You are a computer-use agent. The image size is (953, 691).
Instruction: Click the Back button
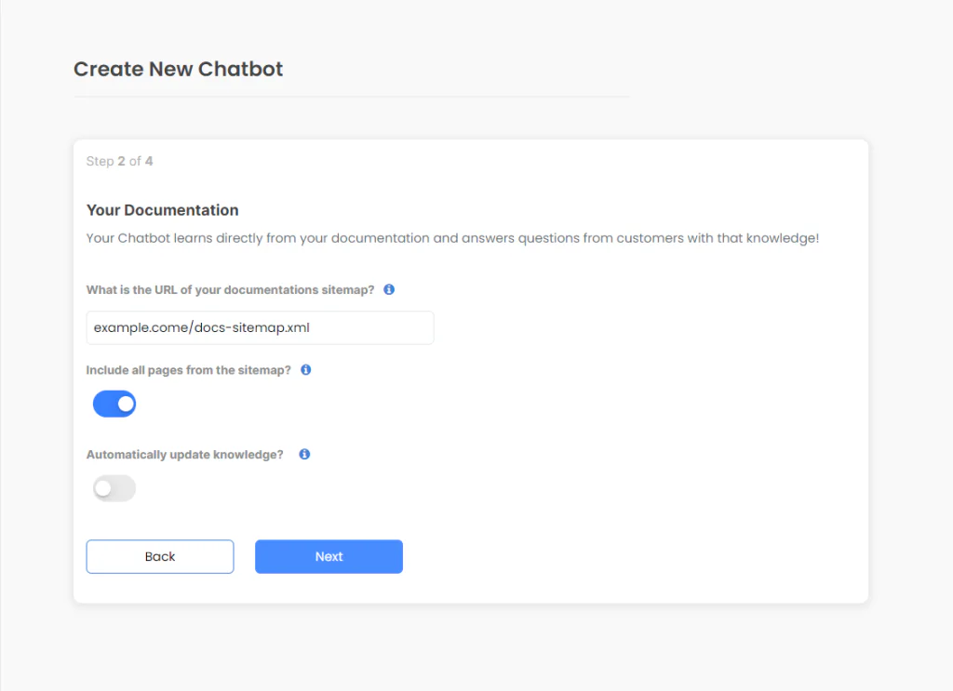[x=160, y=556]
